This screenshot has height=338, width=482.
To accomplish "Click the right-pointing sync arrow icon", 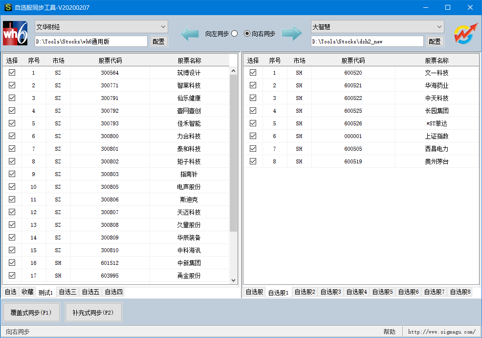I will click(x=292, y=34).
